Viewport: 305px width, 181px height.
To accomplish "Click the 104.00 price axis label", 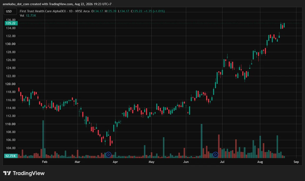I will pyautogui.click(x=10, y=148).
